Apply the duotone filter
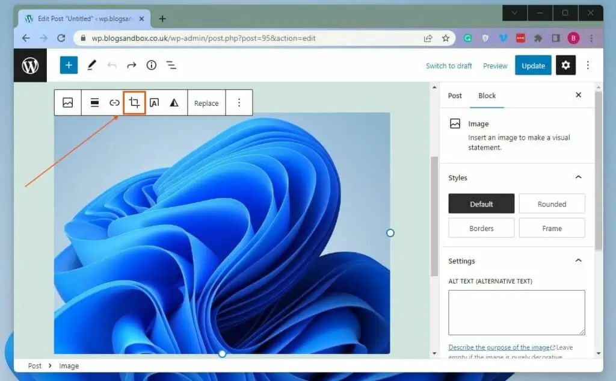The image size is (616, 381). [x=174, y=102]
